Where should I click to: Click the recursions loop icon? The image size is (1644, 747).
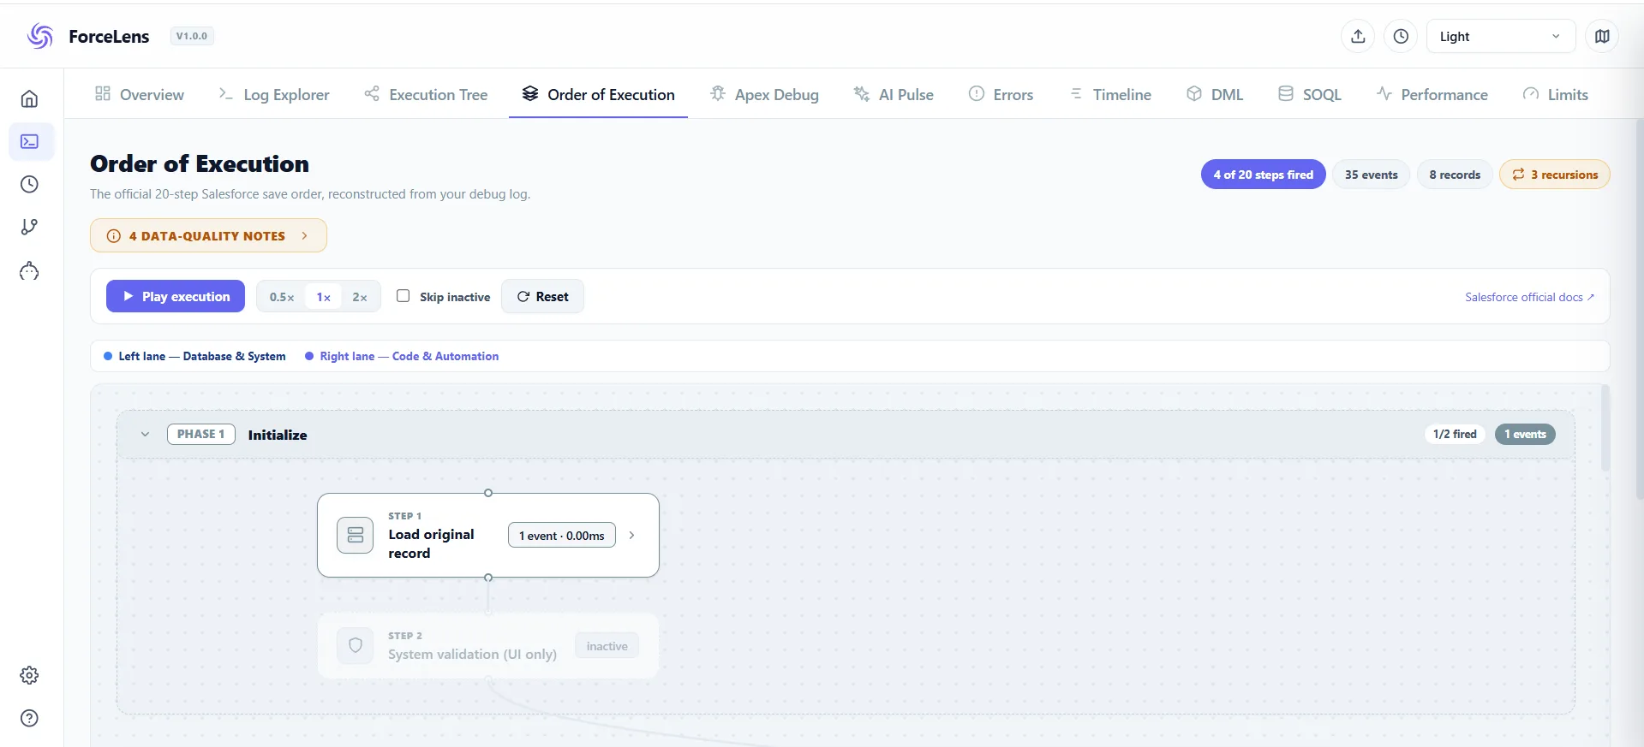(1518, 175)
